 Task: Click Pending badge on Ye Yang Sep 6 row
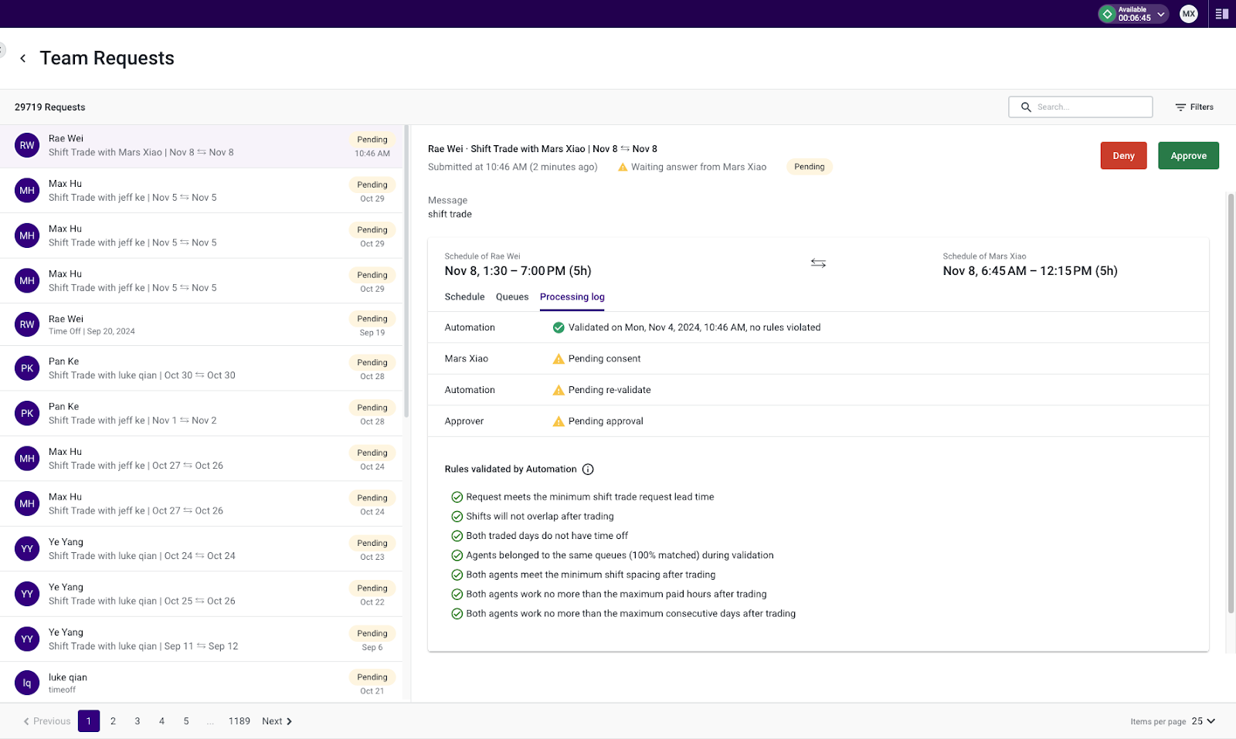click(x=372, y=633)
